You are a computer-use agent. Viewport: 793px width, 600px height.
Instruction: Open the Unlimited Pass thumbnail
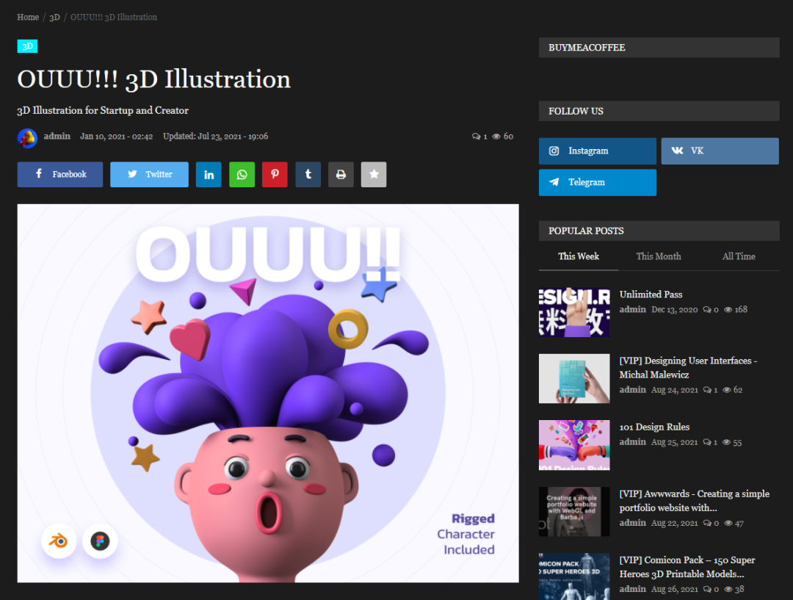click(574, 312)
